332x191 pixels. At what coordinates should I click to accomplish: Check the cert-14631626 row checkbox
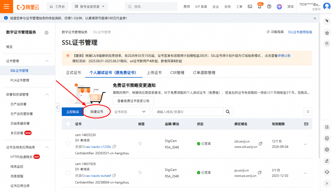tap(68, 173)
